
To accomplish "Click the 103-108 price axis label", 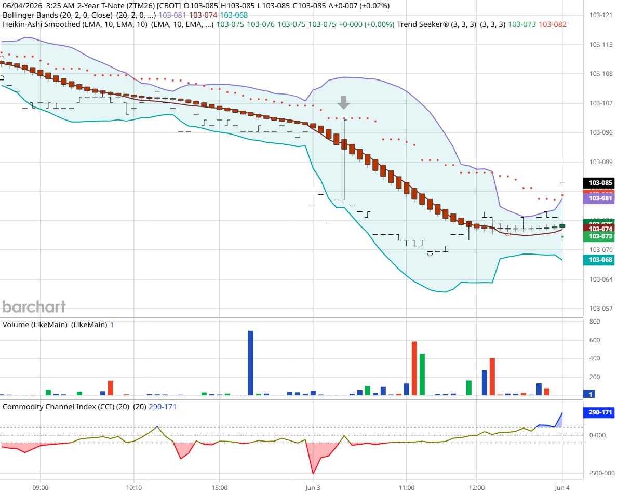I will click(x=600, y=74).
